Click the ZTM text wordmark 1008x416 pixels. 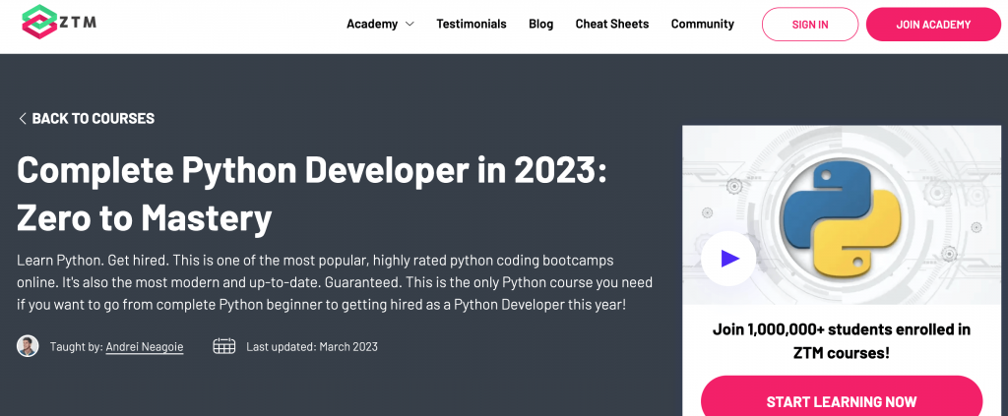pos(79,23)
